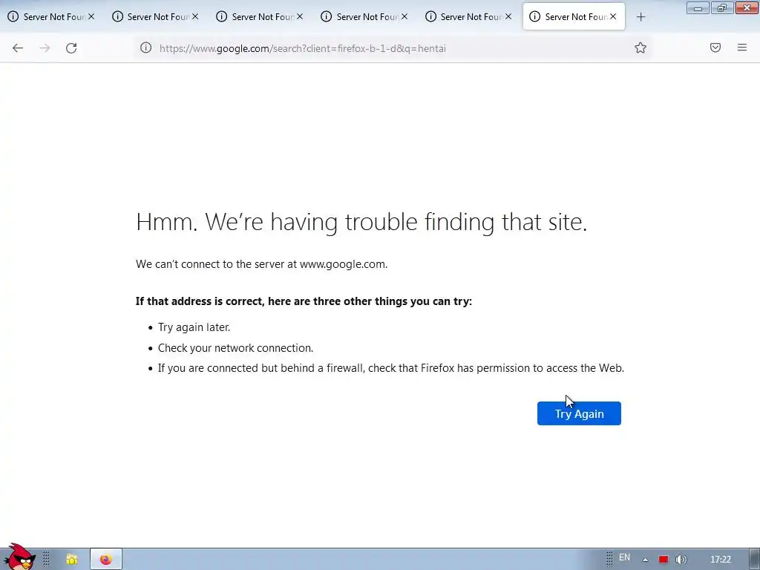Viewport: 760px width, 570px height.
Task: Save page to Pocket
Action: pos(715,47)
